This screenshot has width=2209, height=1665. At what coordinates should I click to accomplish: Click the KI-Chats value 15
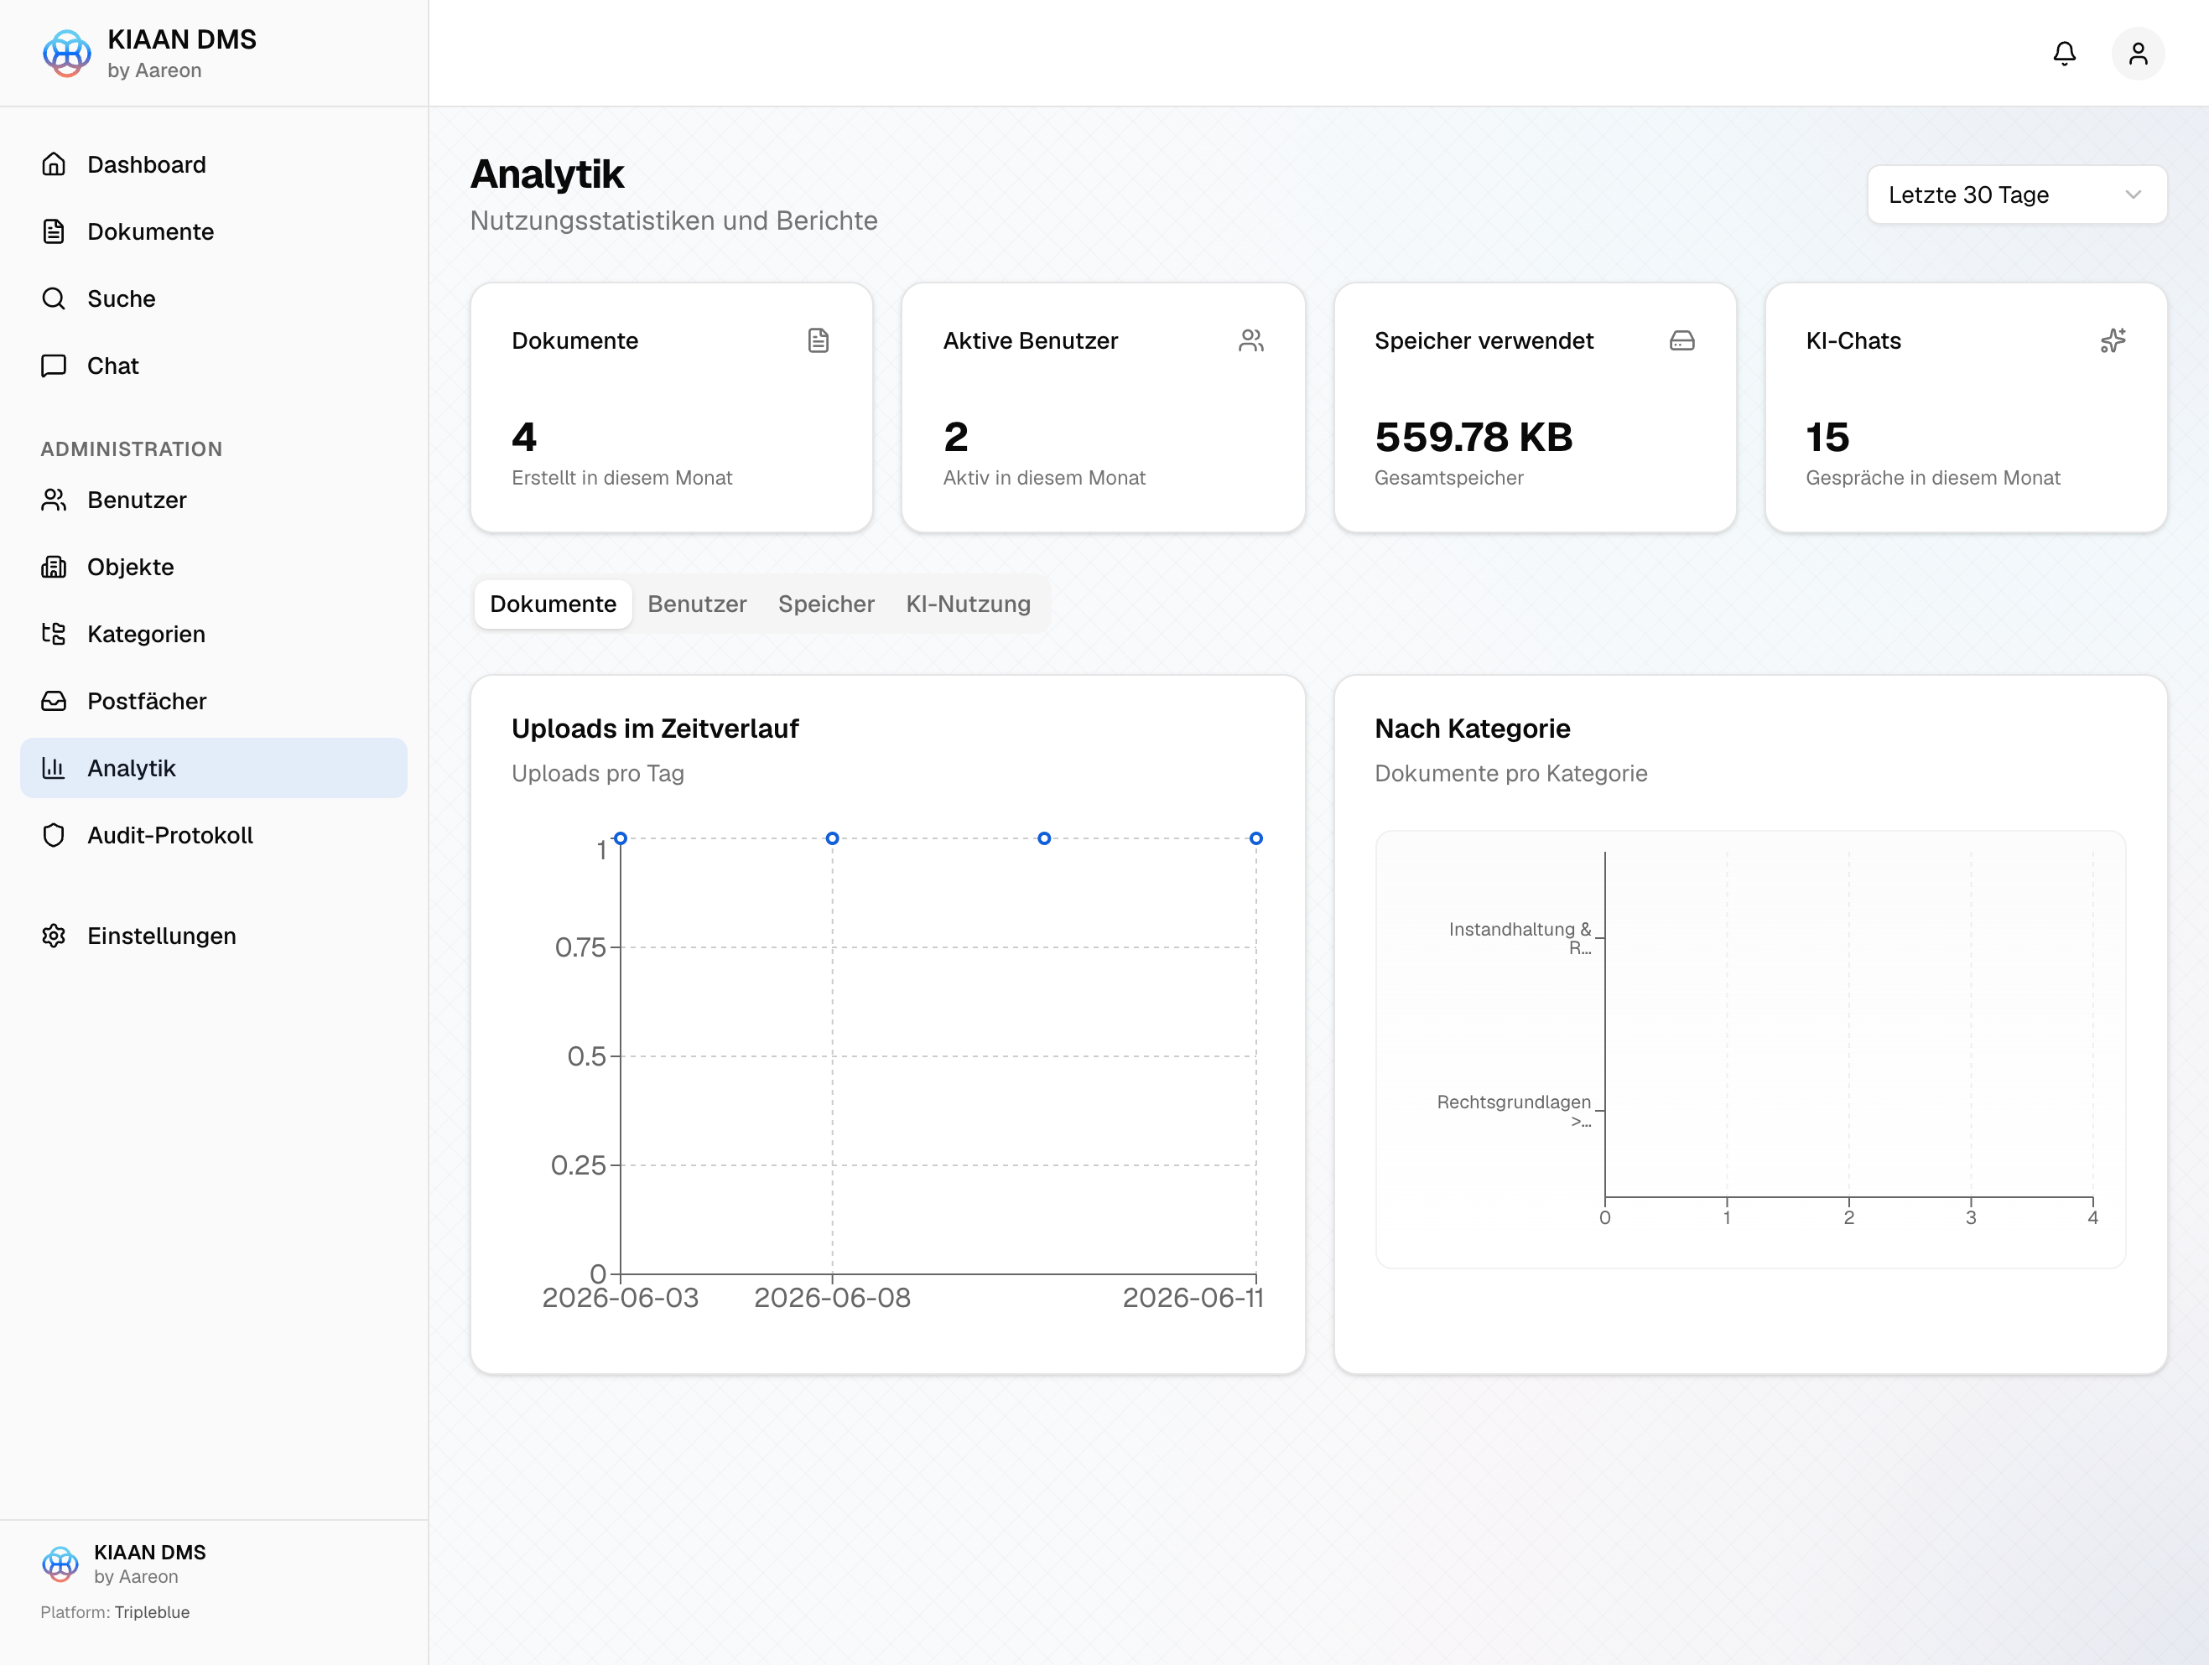coord(1827,438)
